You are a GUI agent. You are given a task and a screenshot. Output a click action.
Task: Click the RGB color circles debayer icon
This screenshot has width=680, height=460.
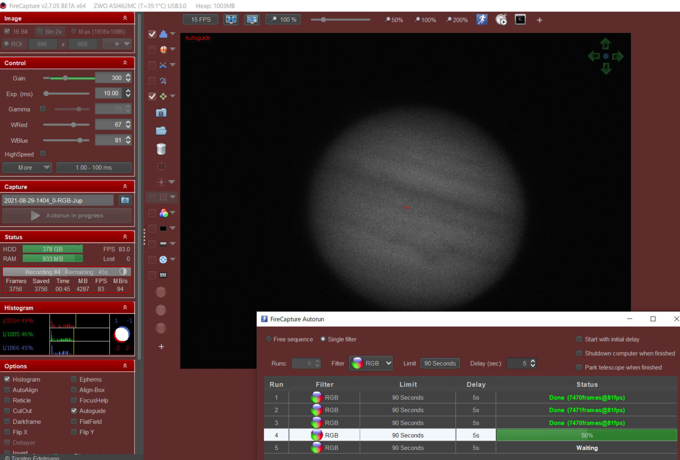coord(164,213)
